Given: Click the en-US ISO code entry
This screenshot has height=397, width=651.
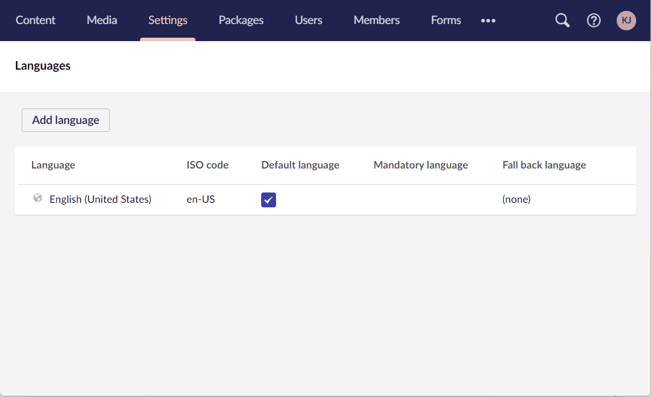Looking at the screenshot, I should click(x=201, y=199).
